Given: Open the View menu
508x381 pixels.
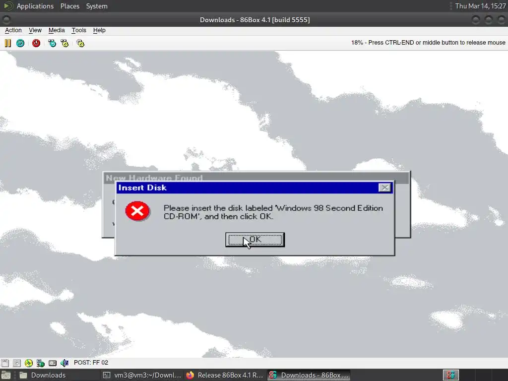Looking at the screenshot, I should (35, 30).
